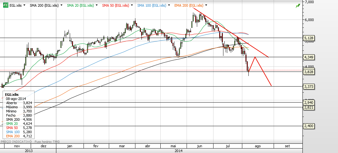
Task: Click the mar month on time axis
Action: point(122,146)
